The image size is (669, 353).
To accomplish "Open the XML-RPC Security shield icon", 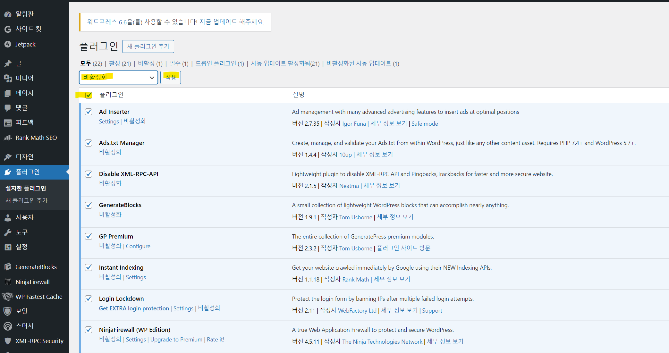I will point(8,341).
